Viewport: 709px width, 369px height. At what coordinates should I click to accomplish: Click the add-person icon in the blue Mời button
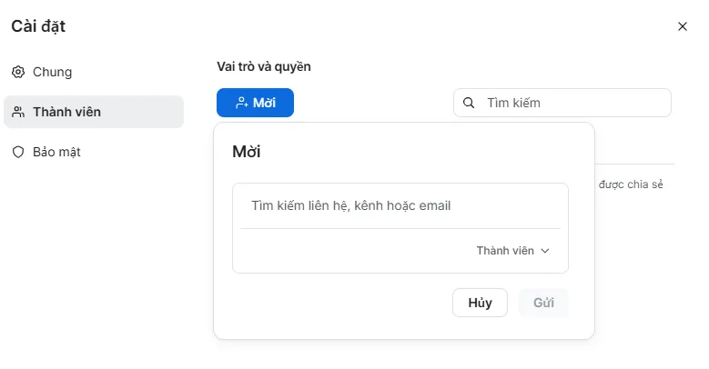241,103
